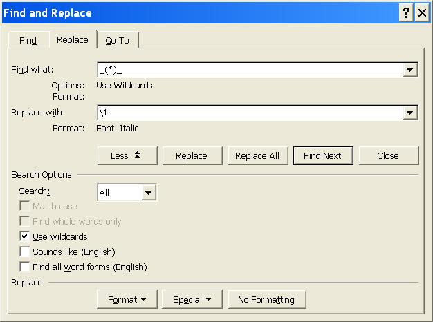
Task: Click the Replace with text field
Action: pyautogui.click(x=250, y=113)
